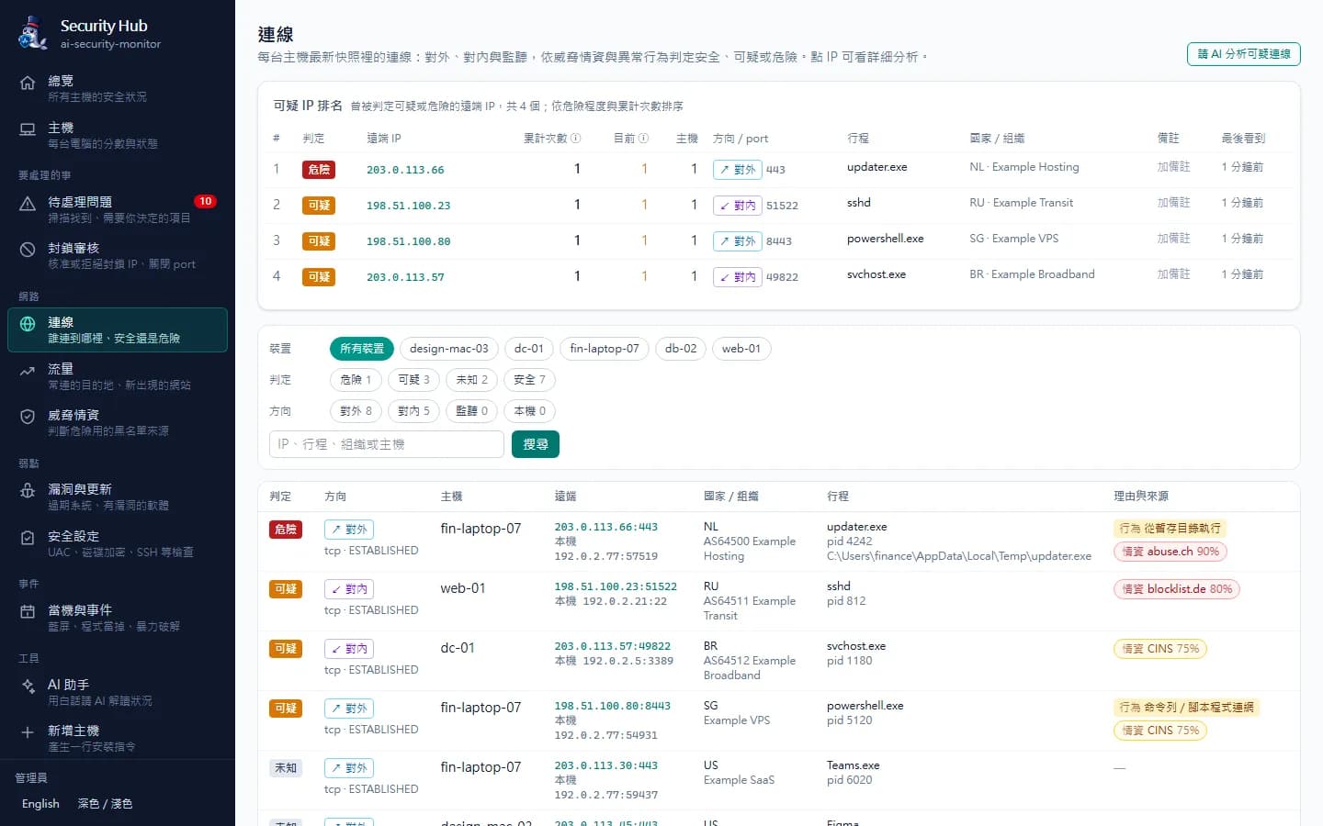Select the 連線 globe icon
Image resolution: width=1323 pixels, height=826 pixels.
pyautogui.click(x=28, y=324)
